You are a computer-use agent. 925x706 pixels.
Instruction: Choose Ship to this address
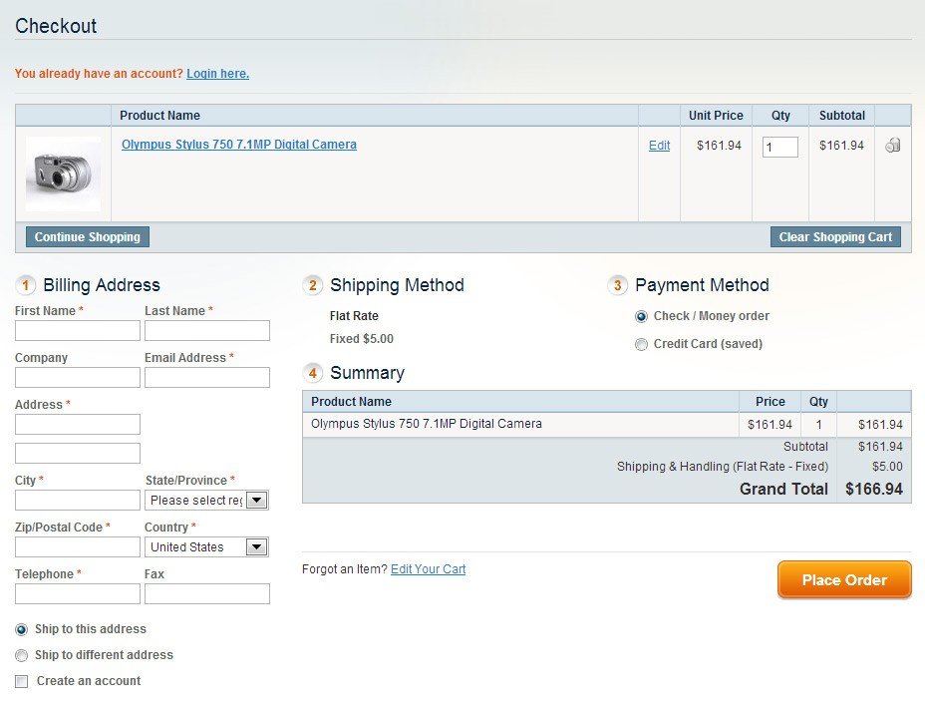point(22,629)
